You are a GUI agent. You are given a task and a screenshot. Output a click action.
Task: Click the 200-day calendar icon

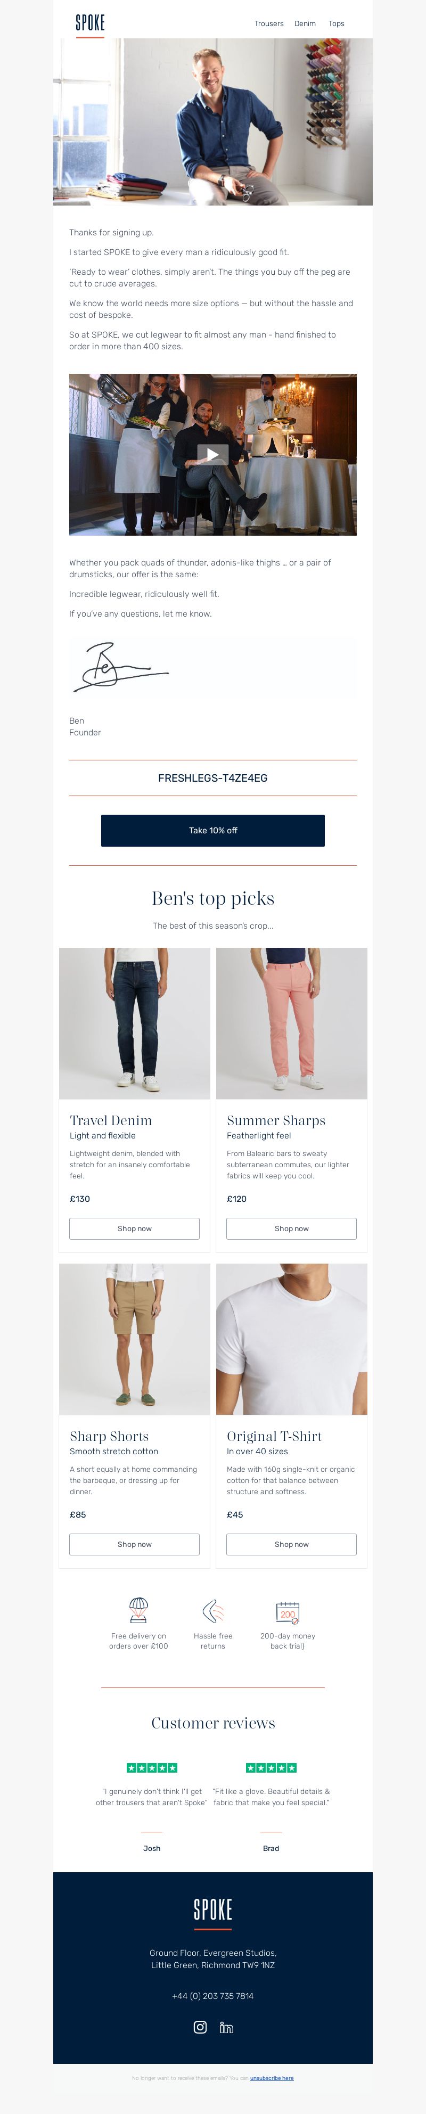coord(287,1612)
